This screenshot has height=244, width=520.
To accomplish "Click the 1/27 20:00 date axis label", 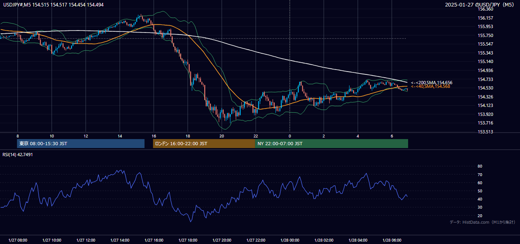I will 222,240.
